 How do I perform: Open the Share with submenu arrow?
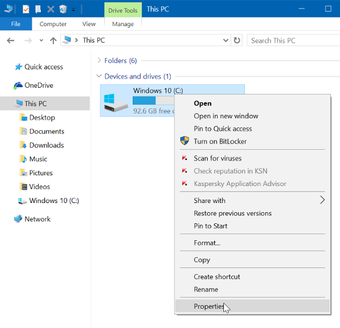tap(322, 200)
